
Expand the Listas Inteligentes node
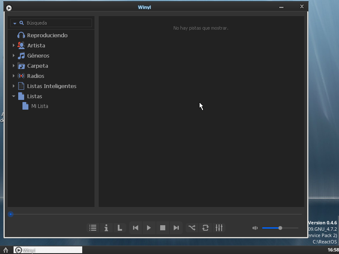[x=14, y=86]
